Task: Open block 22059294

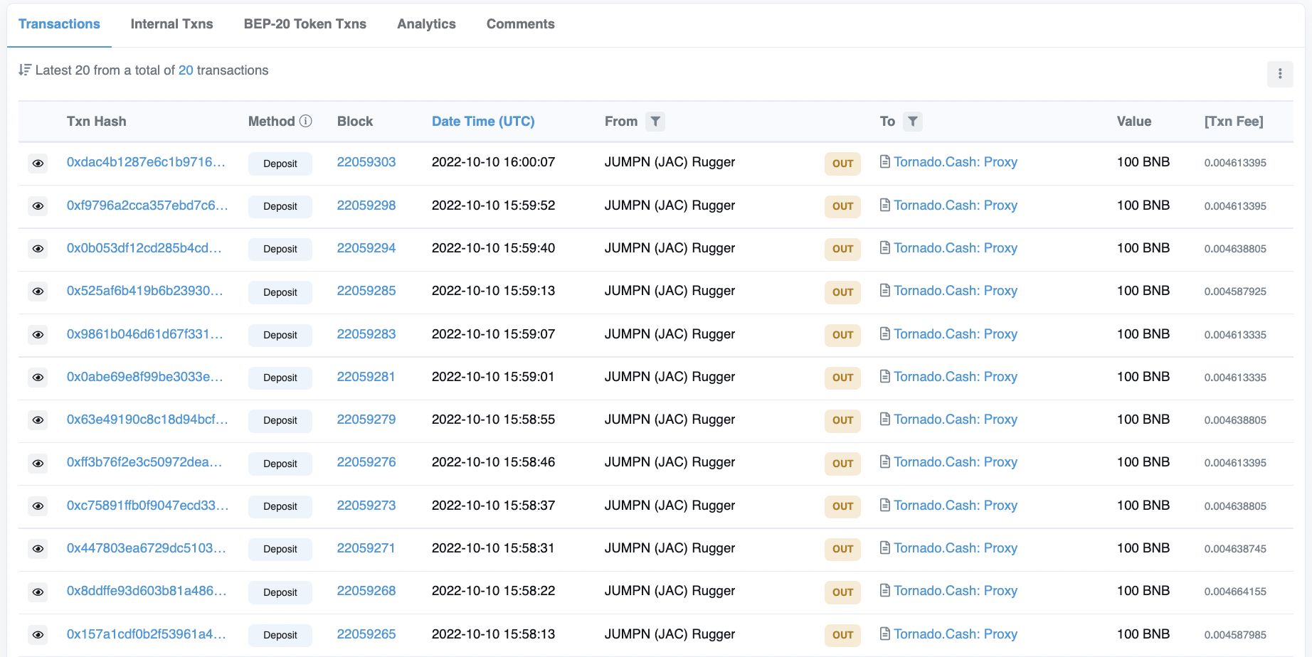Action: click(366, 248)
